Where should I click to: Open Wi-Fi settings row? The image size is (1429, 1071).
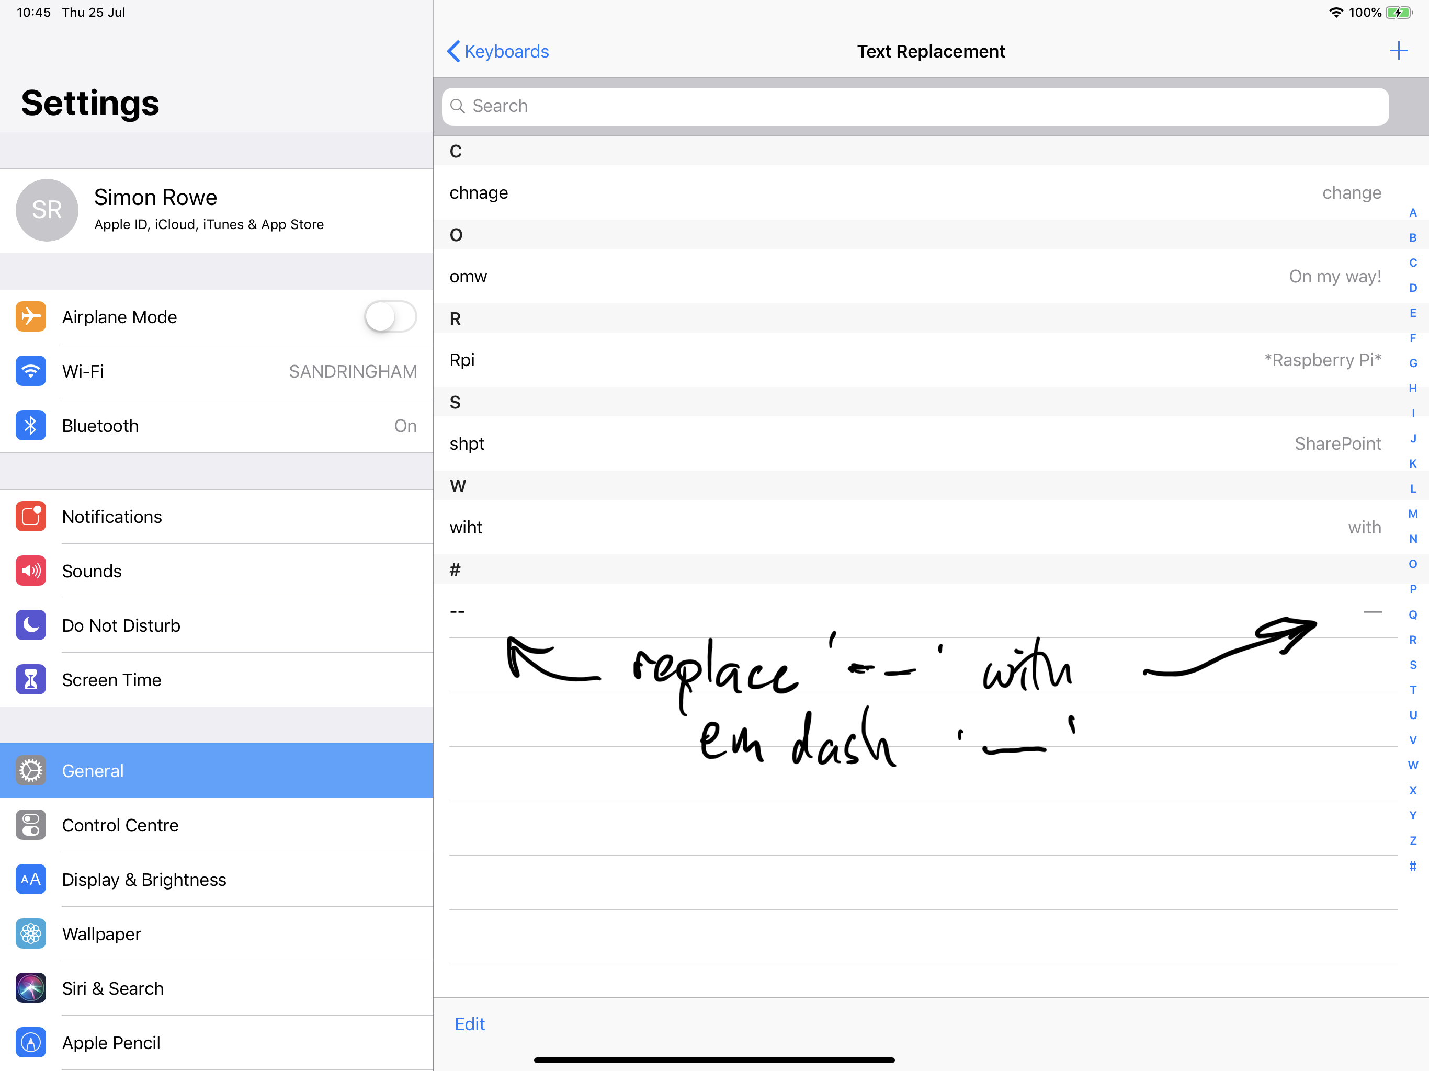(x=217, y=371)
